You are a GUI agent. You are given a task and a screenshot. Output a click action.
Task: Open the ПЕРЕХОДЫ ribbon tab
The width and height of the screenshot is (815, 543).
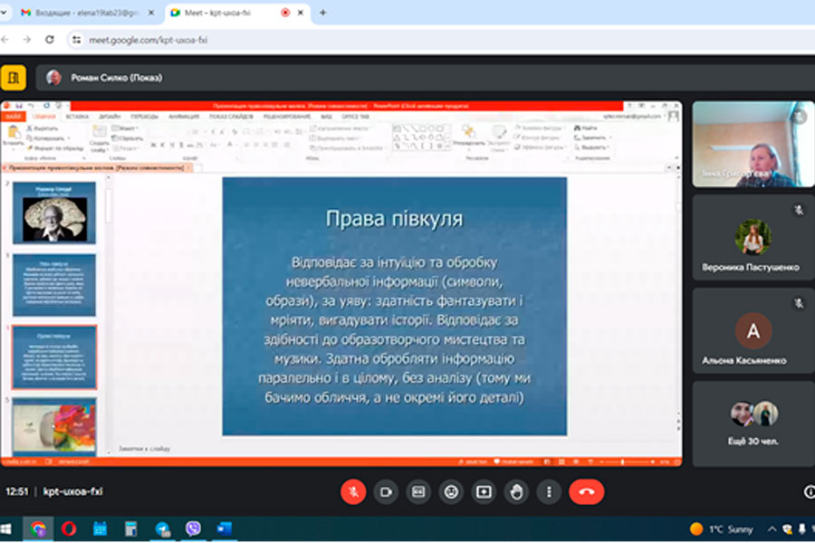145,117
